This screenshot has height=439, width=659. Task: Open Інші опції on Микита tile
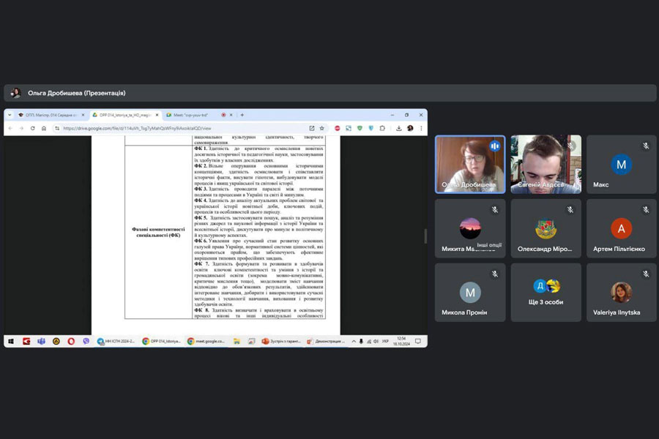coord(489,245)
